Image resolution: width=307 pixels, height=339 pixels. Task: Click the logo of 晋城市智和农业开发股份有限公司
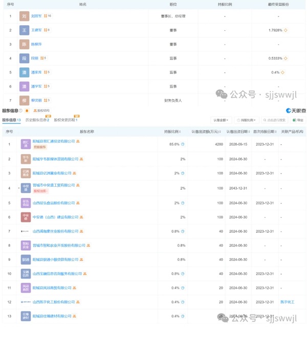coord(26,245)
